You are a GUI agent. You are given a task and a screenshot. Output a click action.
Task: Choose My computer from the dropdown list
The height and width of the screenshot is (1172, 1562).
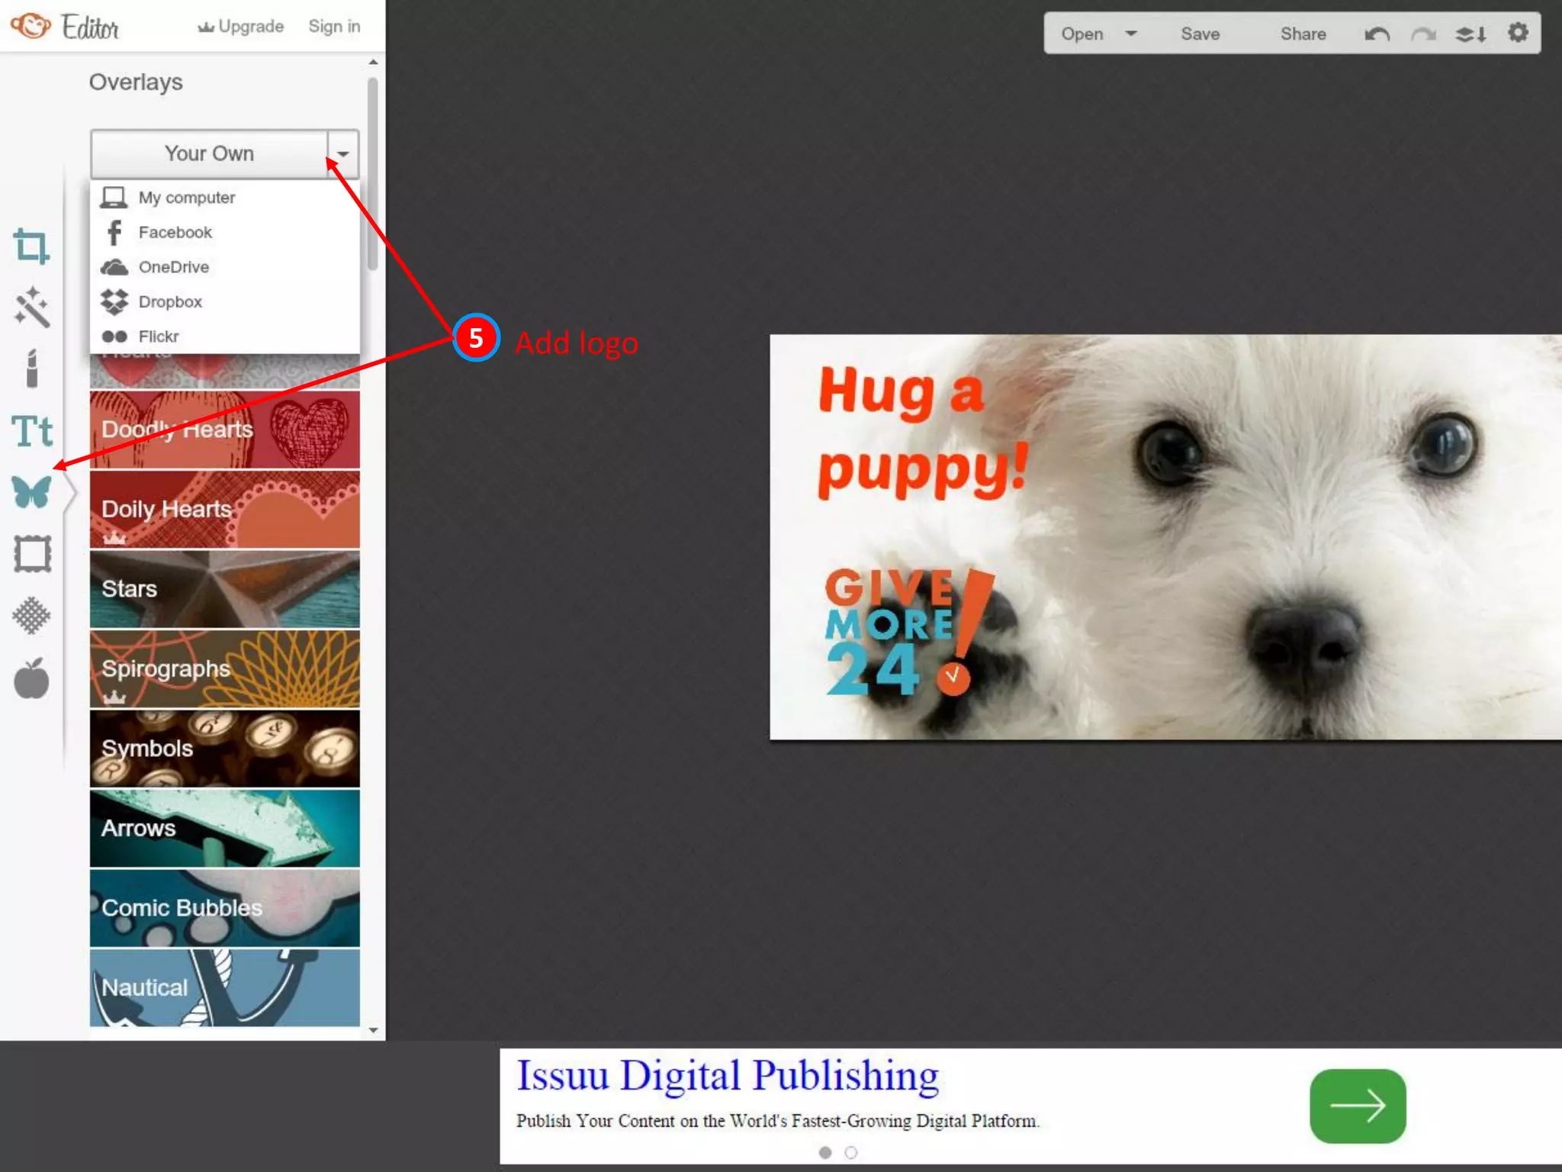(186, 198)
